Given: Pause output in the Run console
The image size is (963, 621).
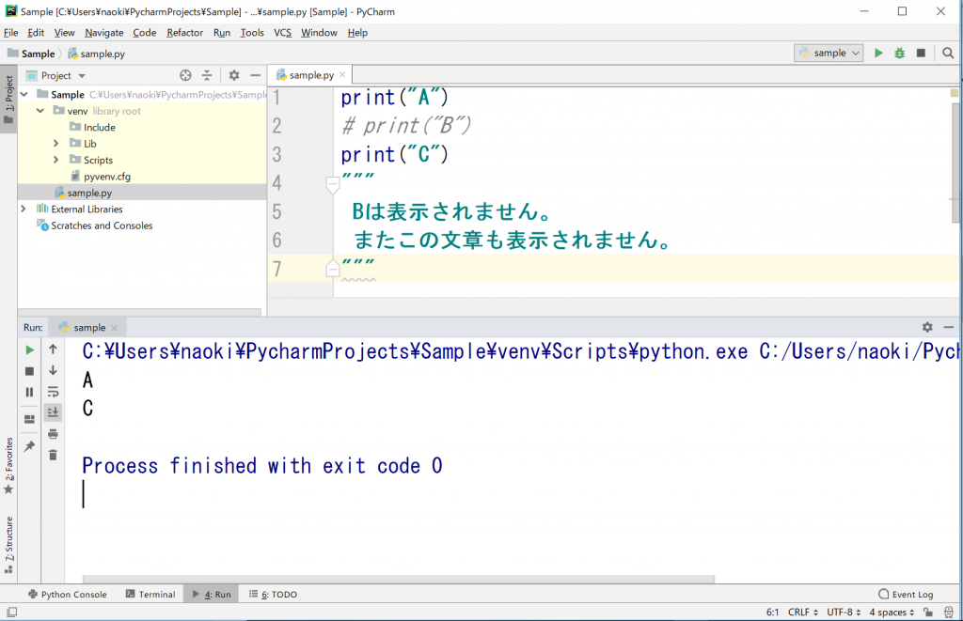Looking at the screenshot, I should coord(29,391).
